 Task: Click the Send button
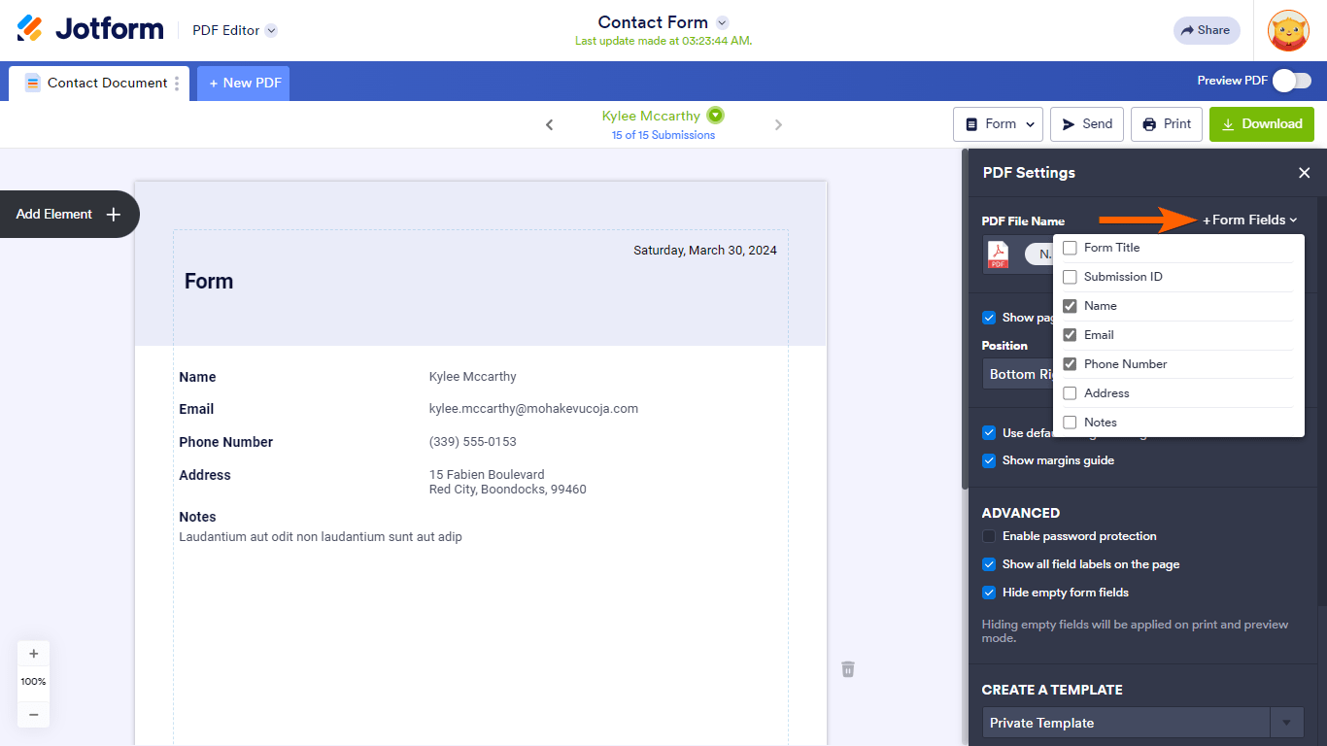coord(1087,124)
